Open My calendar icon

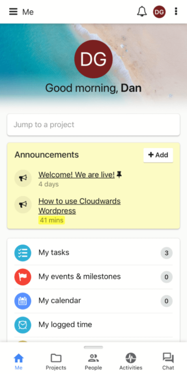point(23,301)
